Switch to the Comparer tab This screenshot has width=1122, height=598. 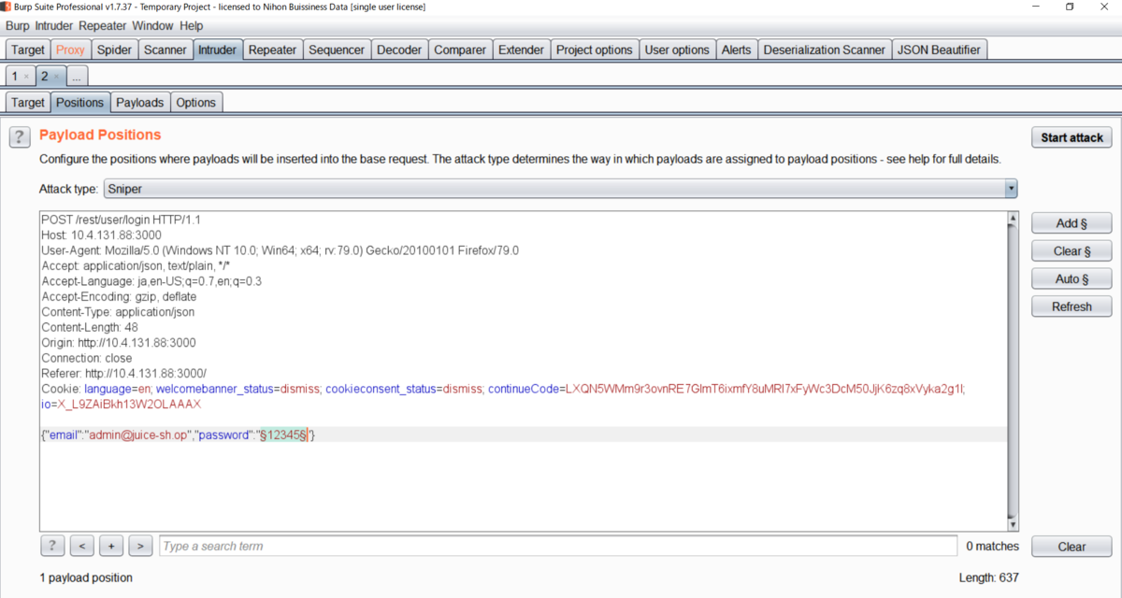(x=460, y=50)
